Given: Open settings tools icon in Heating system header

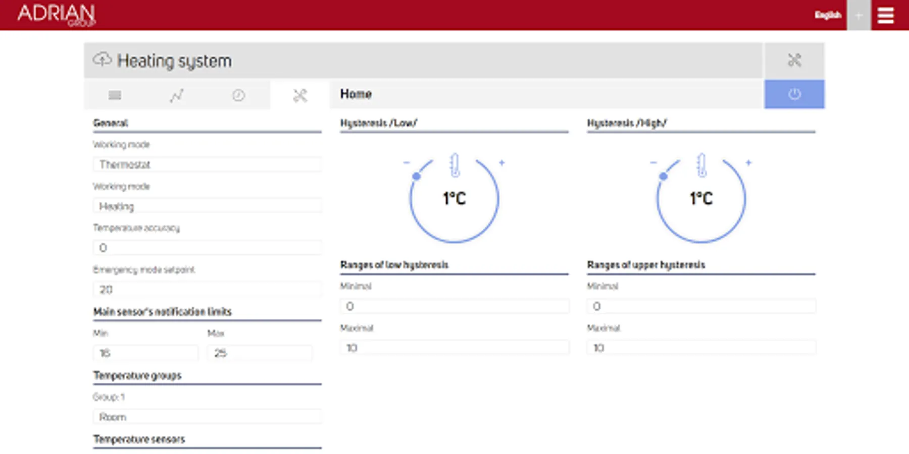Looking at the screenshot, I should 794,60.
